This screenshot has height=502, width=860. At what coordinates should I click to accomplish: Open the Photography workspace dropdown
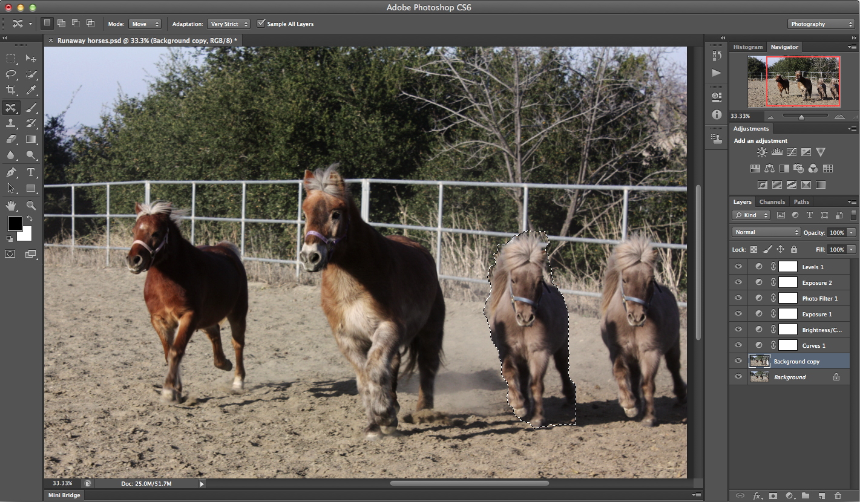(x=821, y=24)
